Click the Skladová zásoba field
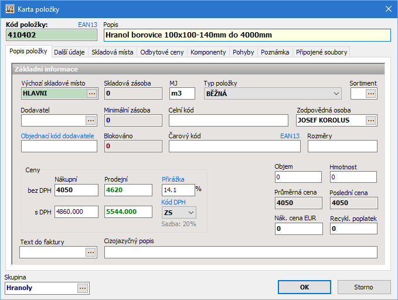The height and width of the screenshot is (300, 398). pos(133,93)
